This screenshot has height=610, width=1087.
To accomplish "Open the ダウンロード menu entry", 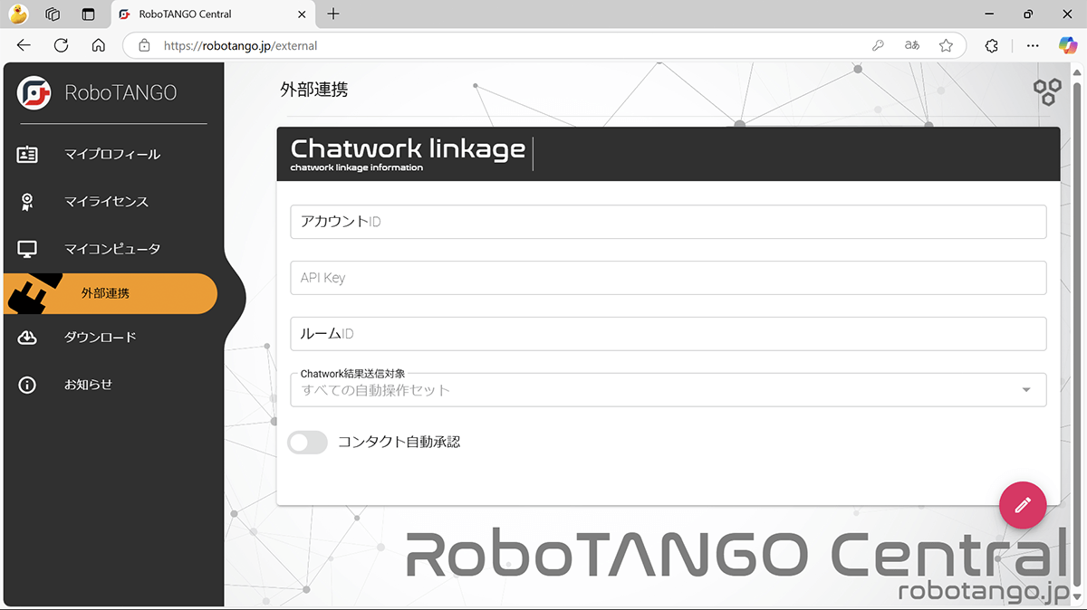I will (x=100, y=338).
